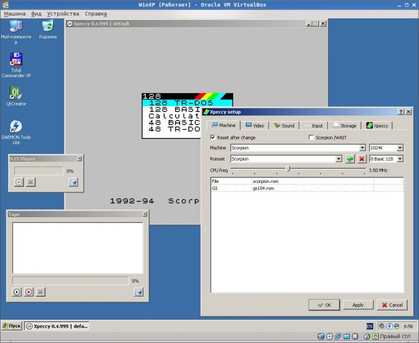Open the 1024K memory size dropdown
Image resolution: width=419 pixels, height=343 pixels.
(x=400, y=147)
